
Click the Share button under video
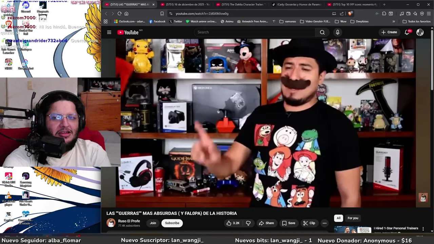coord(266,223)
